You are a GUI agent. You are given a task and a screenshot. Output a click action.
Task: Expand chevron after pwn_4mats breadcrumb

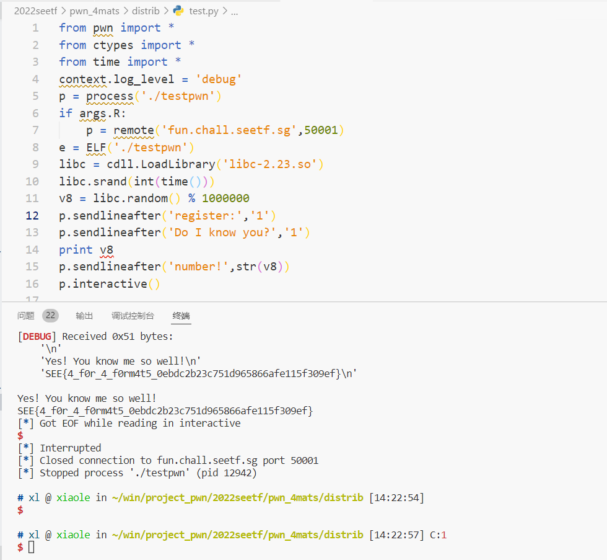tap(126, 11)
